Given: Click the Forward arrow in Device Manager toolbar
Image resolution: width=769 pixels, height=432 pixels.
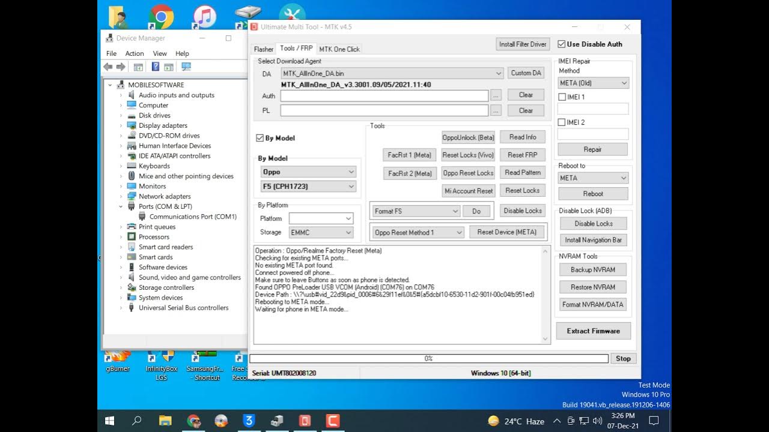Looking at the screenshot, I should tap(121, 67).
